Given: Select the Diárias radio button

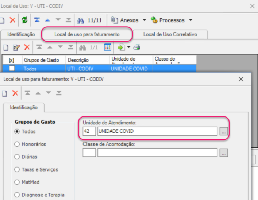Looking at the screenshot, I should (x=17, y=157).
